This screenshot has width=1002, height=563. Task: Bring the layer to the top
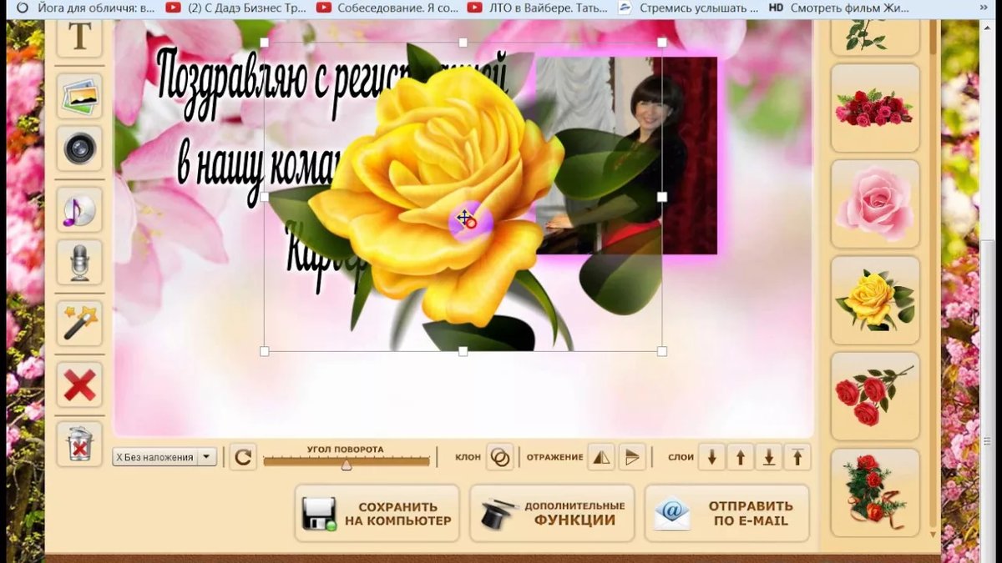[x=797, y=457]
